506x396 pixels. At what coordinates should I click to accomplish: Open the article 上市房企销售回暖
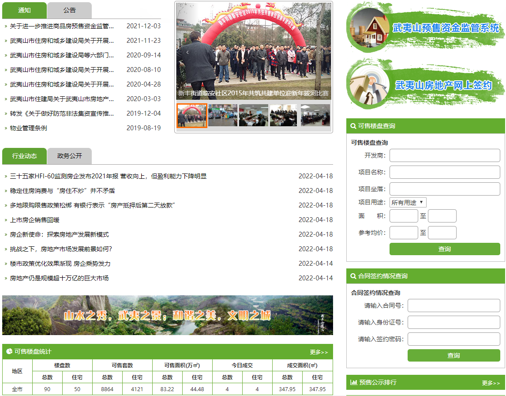[35, 220]
